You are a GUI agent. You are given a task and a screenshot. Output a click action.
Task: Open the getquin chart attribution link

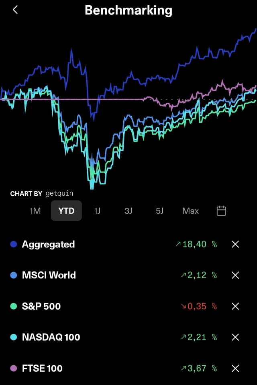pos(59,194)
